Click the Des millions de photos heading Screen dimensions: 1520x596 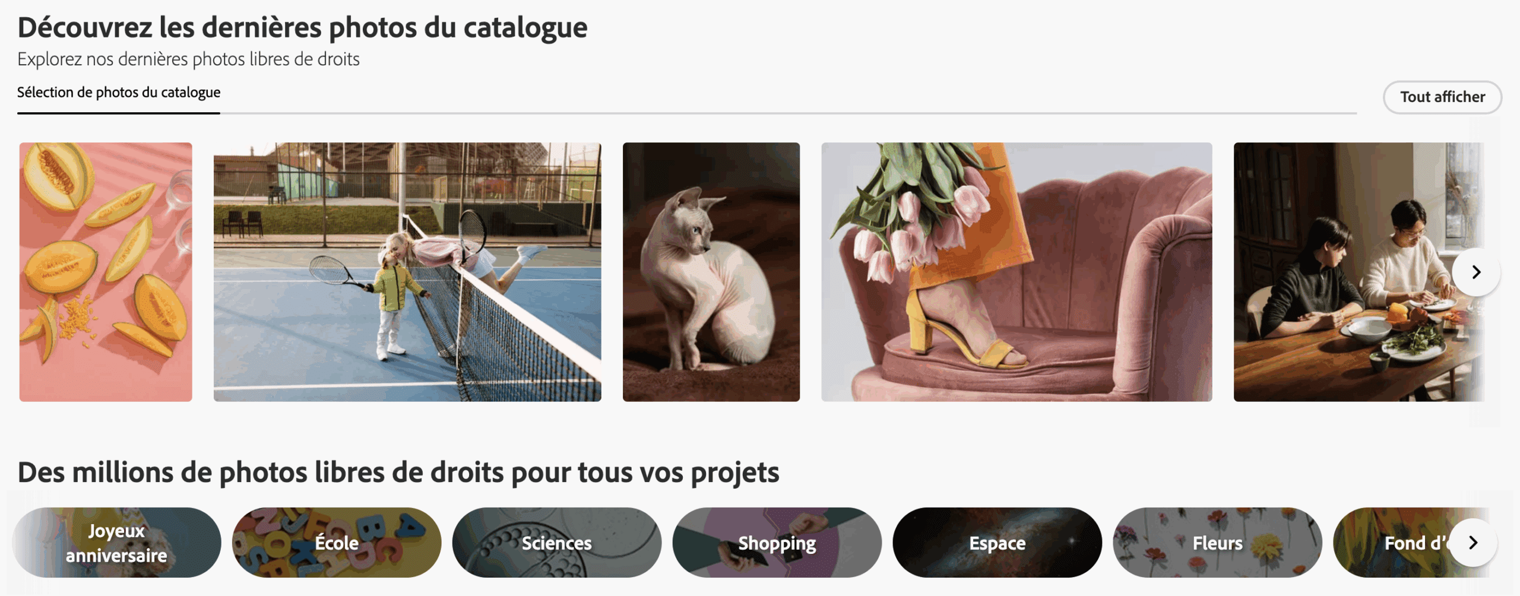(x=398, y=473)
